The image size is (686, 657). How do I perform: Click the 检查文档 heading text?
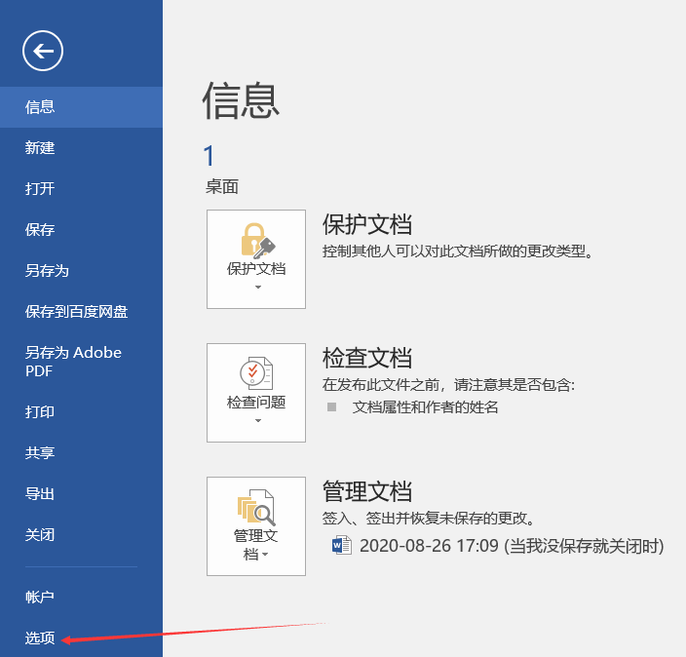(367, 358)
